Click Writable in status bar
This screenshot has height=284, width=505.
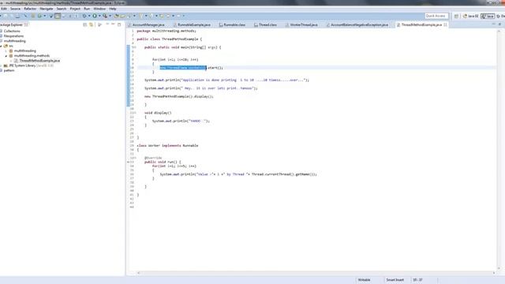(365, 280)
